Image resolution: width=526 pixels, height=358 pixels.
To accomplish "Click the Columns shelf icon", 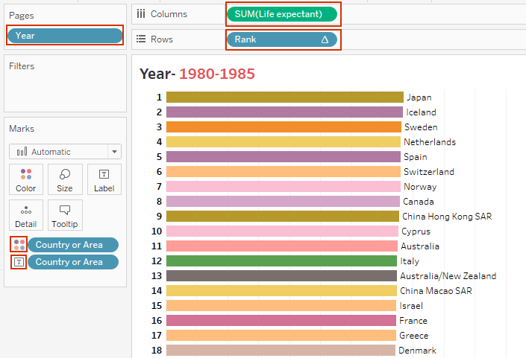I will [x=141, y=13].
